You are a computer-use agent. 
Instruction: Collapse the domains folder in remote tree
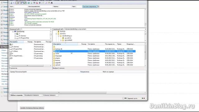pyautogui.click(x=56, y=34)
